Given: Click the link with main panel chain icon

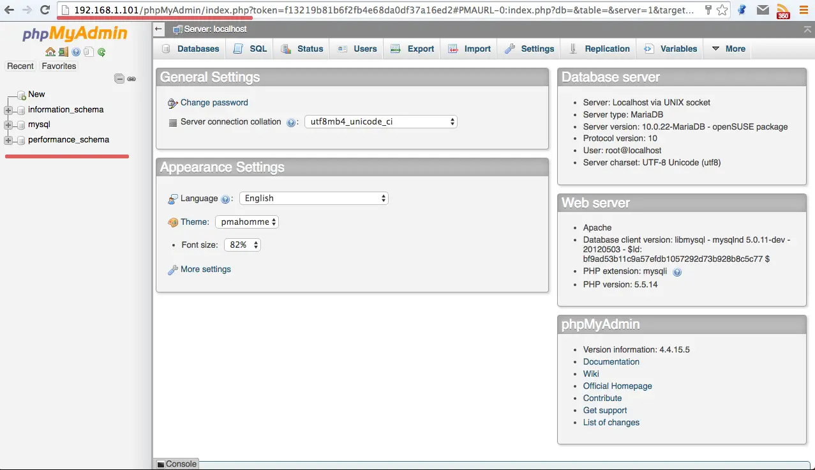Looking at the screenshot, I should 131,79.
